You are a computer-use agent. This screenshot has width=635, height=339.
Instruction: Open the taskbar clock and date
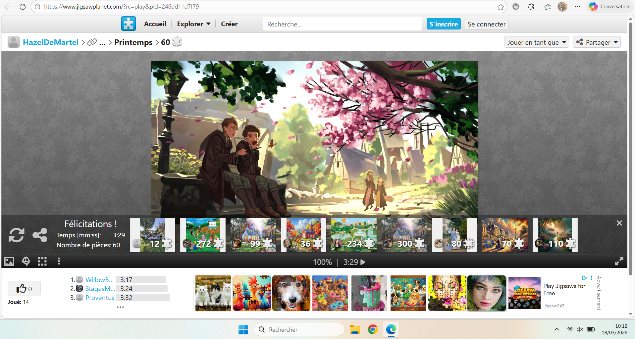(614, 329)
